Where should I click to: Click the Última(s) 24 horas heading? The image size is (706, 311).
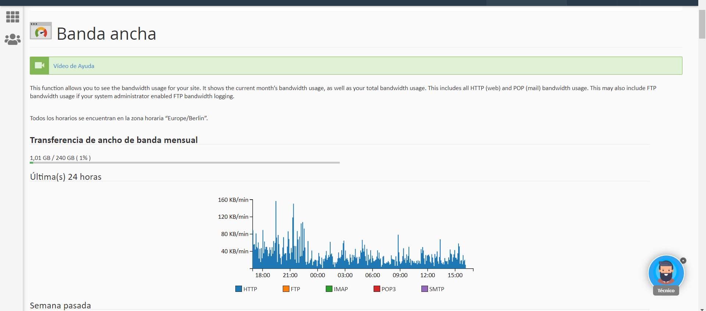click(66, 177)
